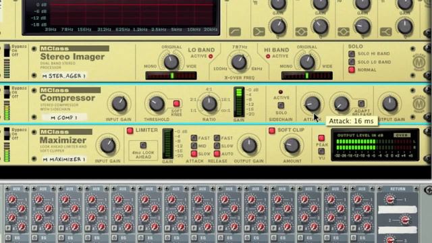Click the Compressor INPUT GAIN knob
Viewport: 432px width, 243px height.
tap(119, 104)
